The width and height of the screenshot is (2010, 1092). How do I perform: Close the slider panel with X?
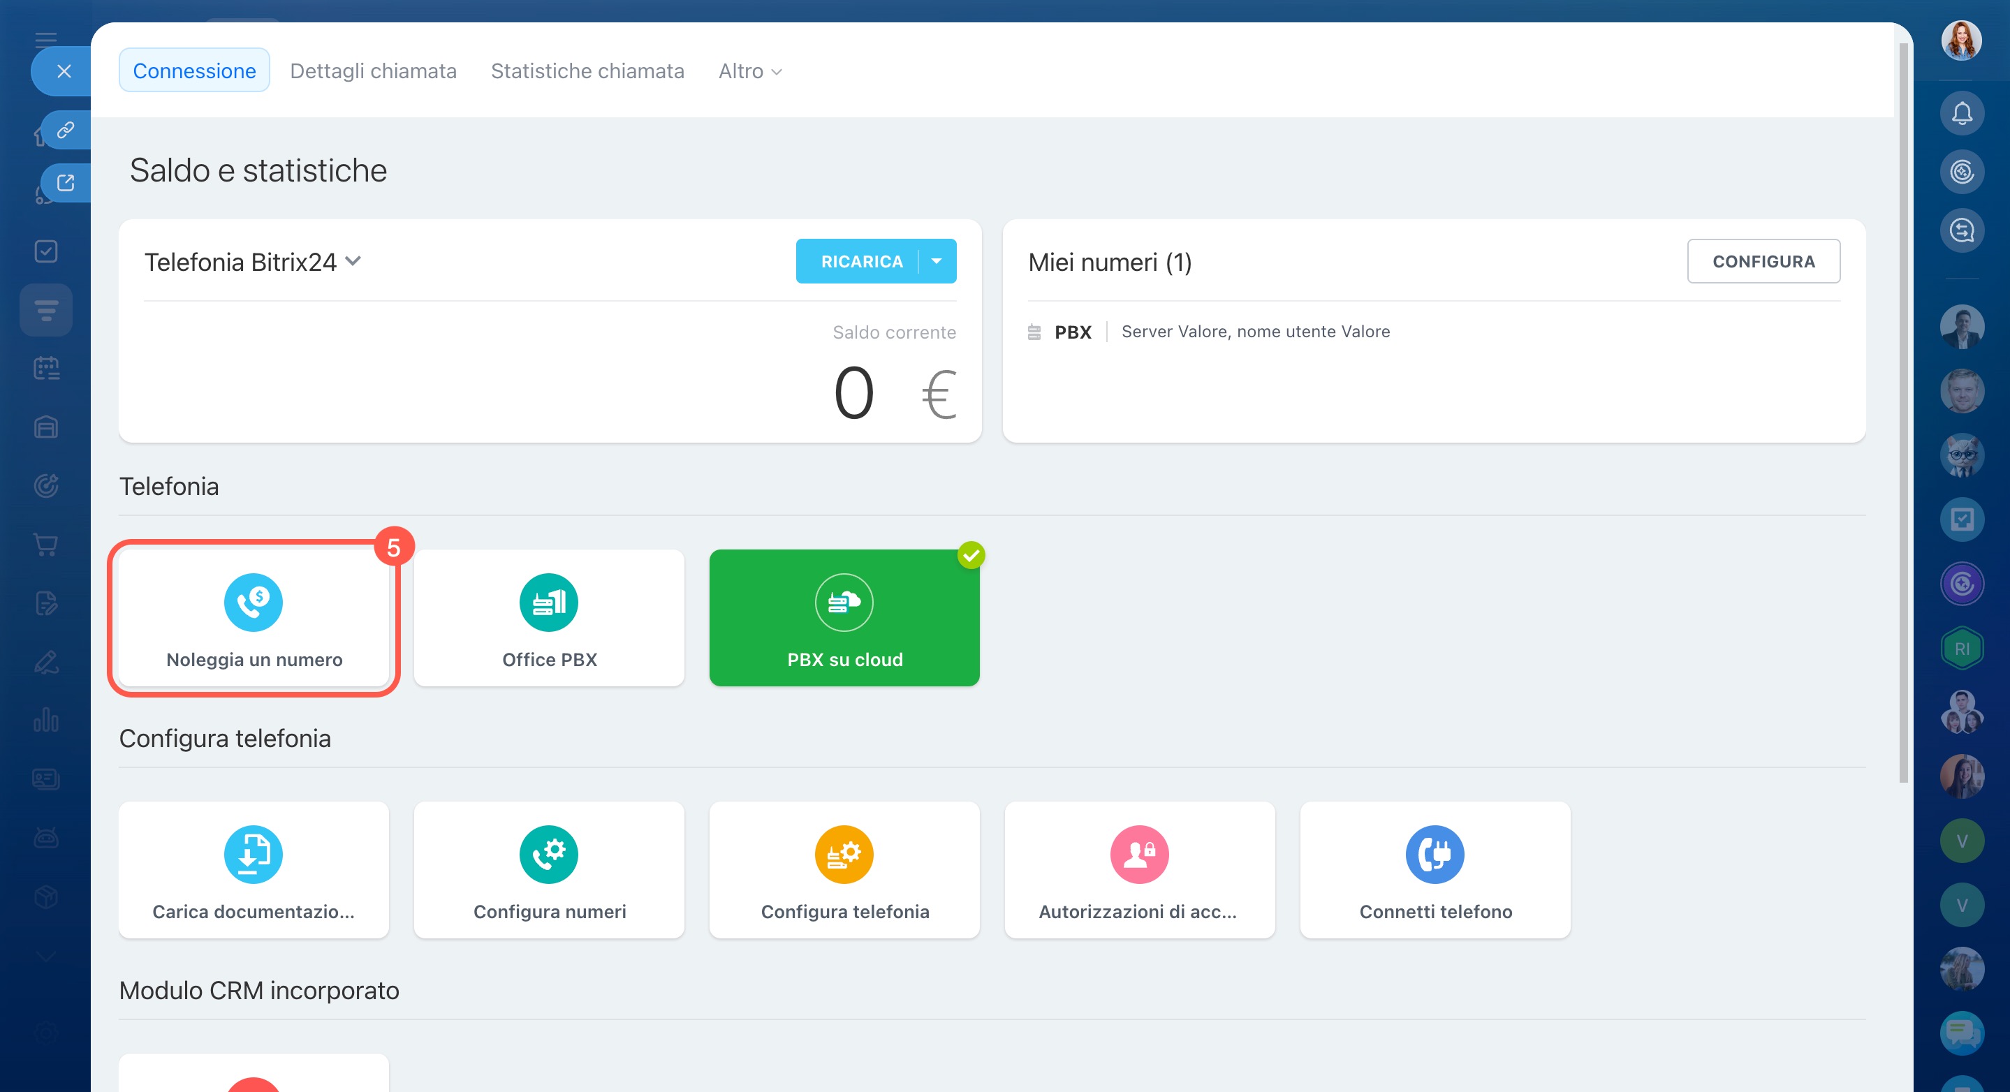64,71
